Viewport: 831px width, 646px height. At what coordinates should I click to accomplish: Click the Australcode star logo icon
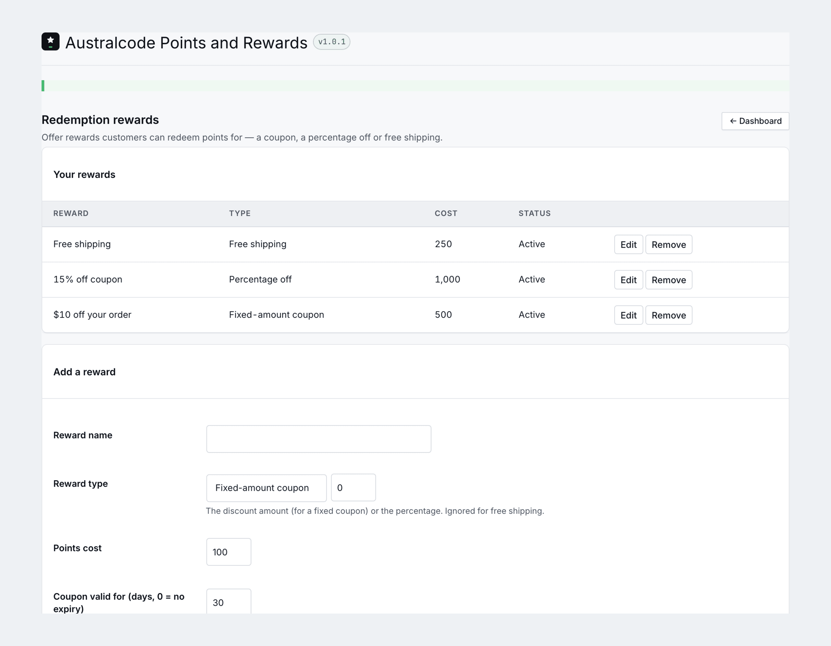50,42
